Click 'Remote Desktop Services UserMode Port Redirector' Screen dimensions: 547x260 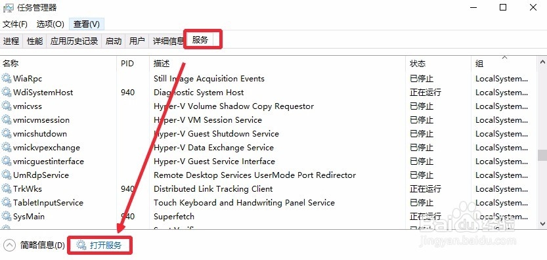[255, 175]
